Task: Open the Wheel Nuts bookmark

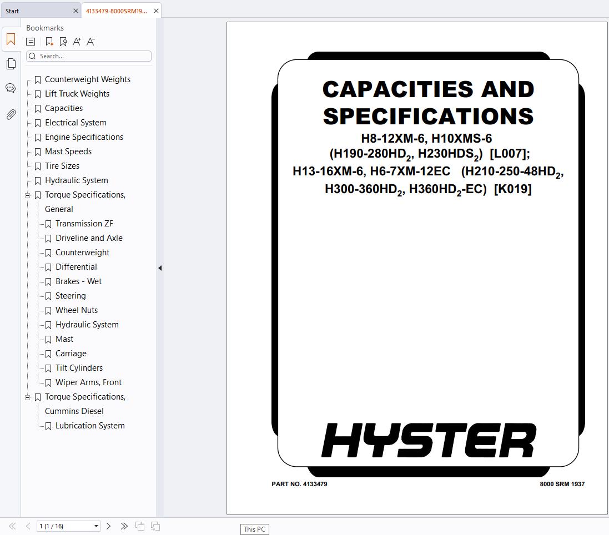Action: [x=77, y=310]
